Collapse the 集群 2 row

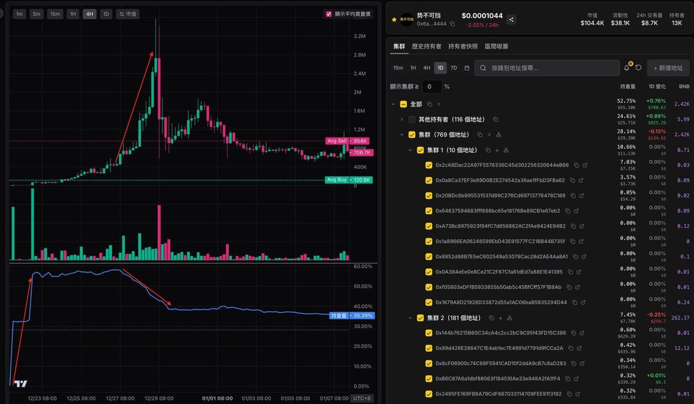[410, 318]
